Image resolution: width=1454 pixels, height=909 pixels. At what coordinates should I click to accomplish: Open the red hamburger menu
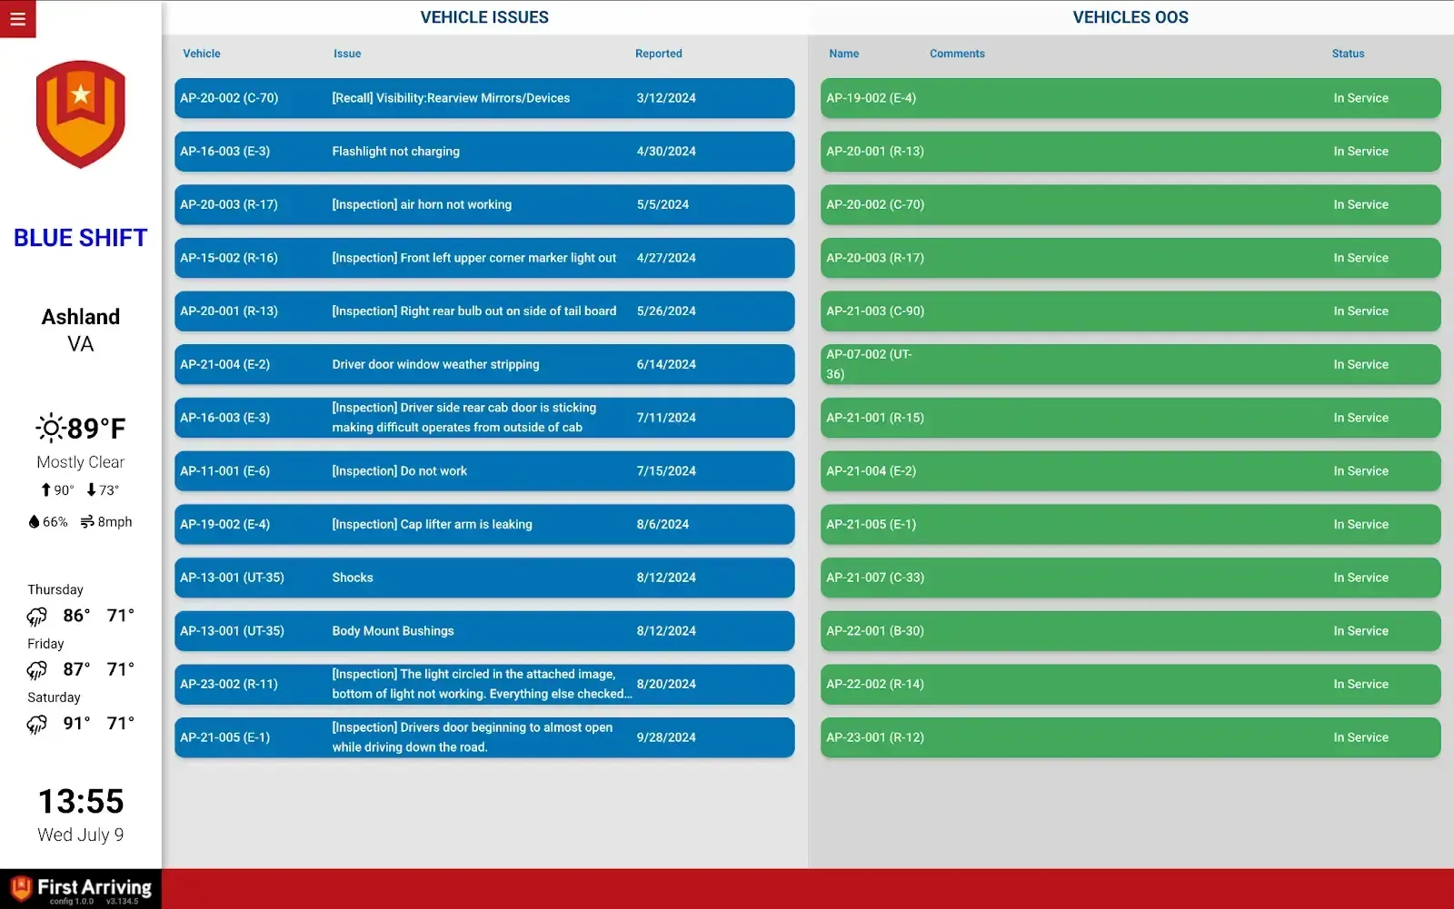[x=17, y=18]
